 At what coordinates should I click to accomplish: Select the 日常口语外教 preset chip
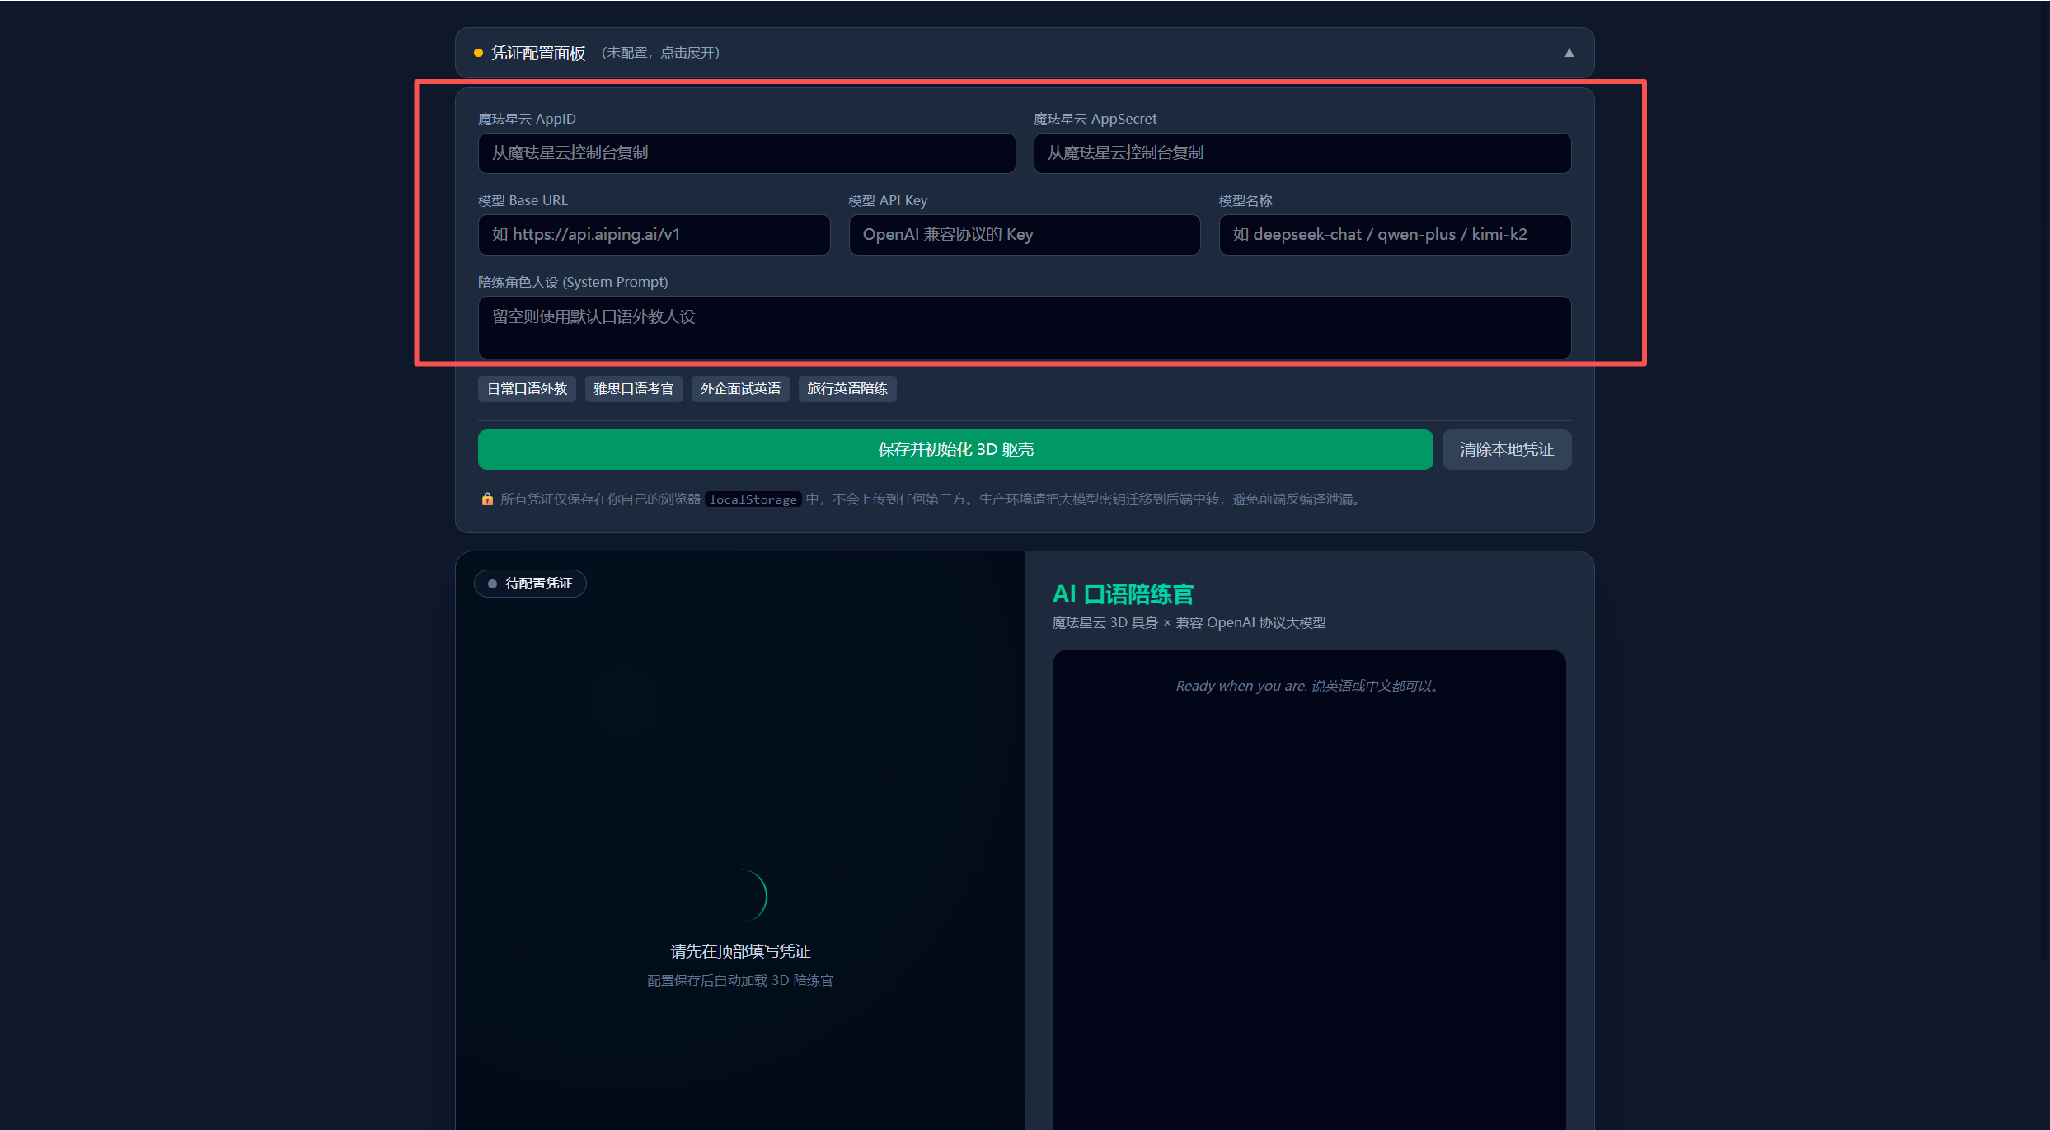point(527,389)
